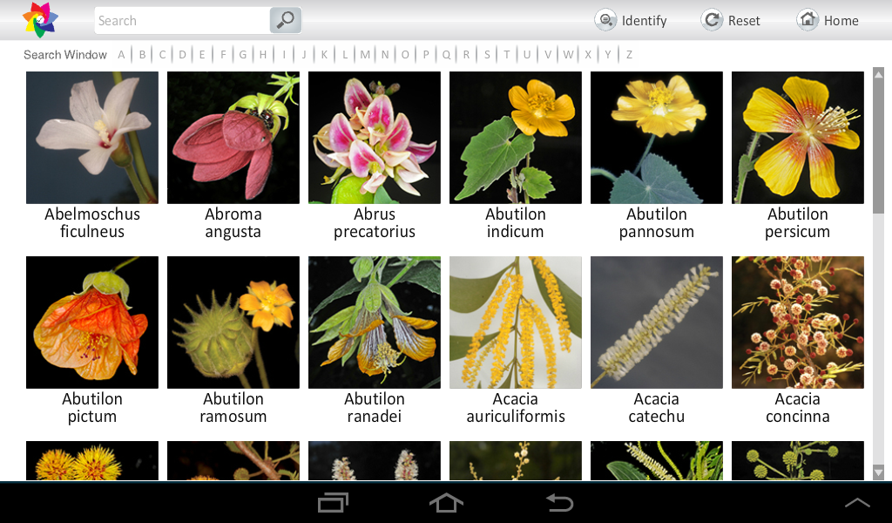Select the Abrus precatorius thumbnail
Screen dimensions: 892x523
click(375, 138)
